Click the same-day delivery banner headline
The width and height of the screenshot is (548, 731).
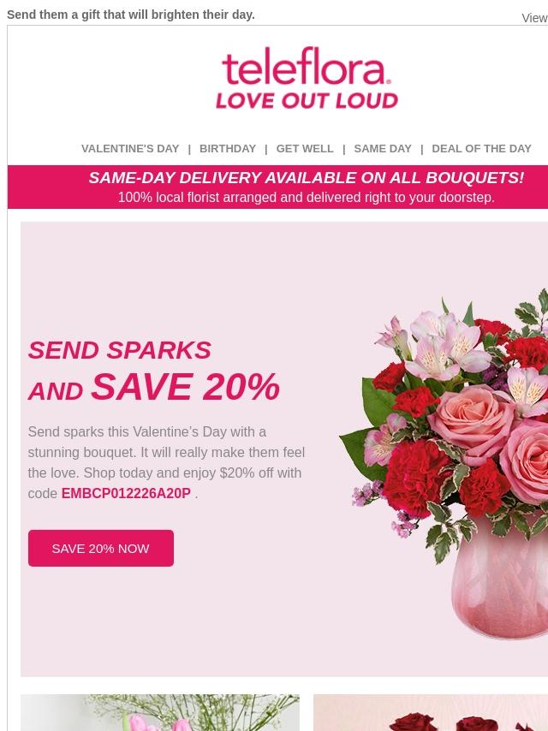point(306,178)
